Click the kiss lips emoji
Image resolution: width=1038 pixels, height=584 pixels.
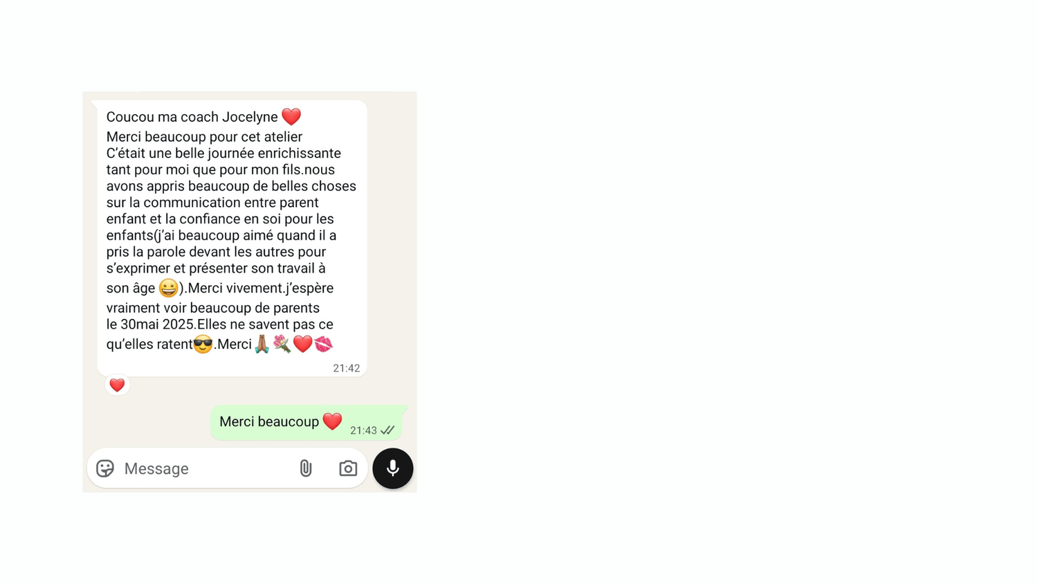[323, 344]
